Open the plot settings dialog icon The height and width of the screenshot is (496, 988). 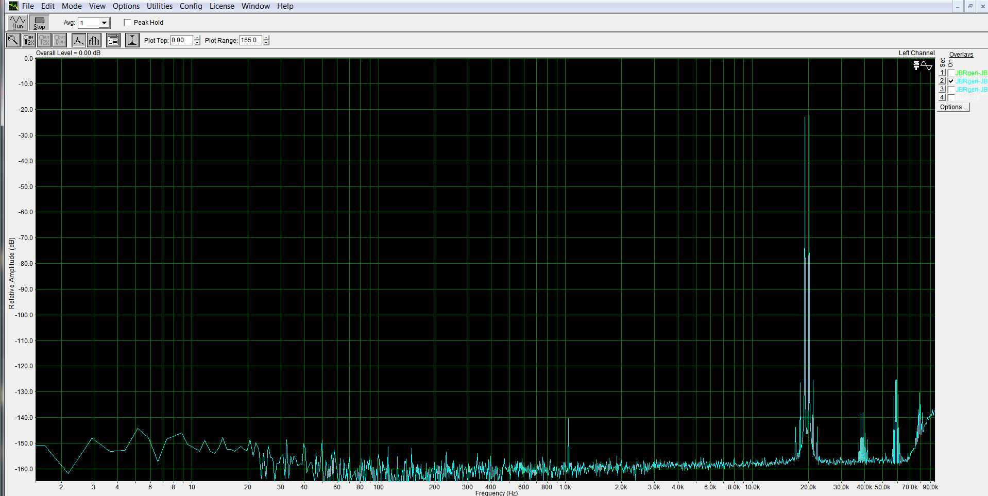[x=113, y=40]
